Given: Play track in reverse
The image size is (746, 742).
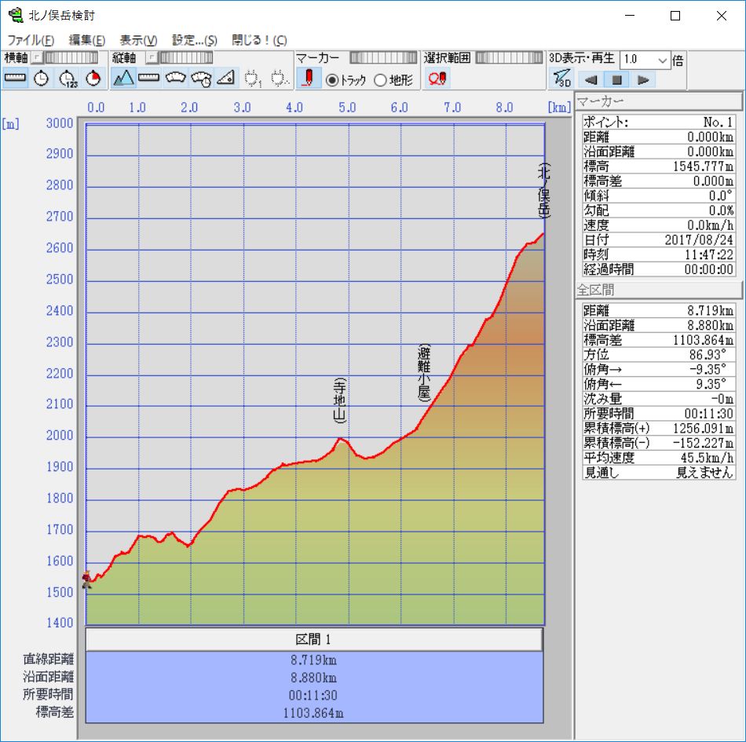Looking at the screenshot, I should 591,80.
